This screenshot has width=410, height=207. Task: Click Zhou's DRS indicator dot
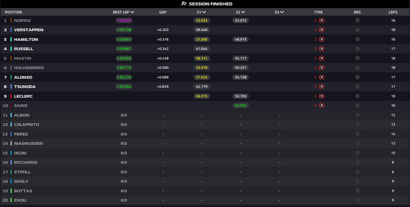(357, 200)
